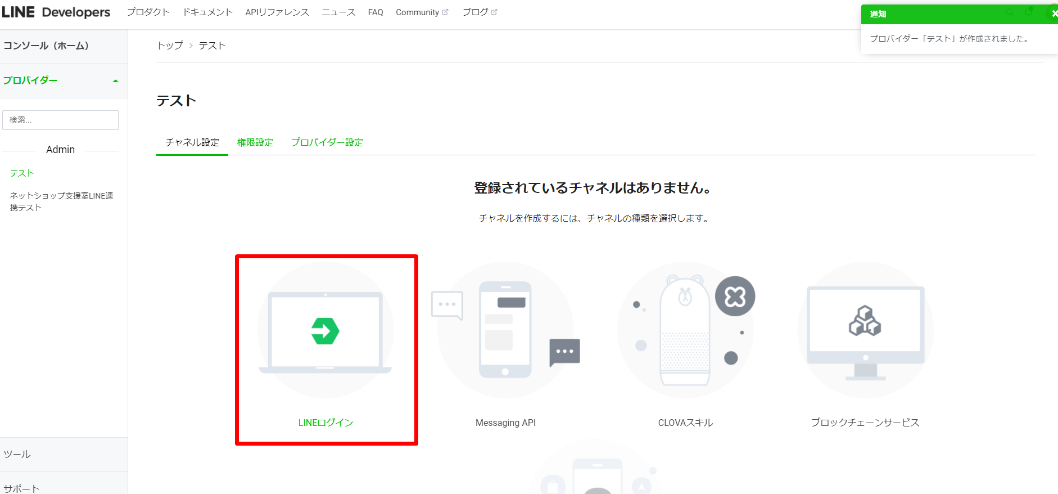Select the LINE Login laptop icon
The width and height of the screenshot is (1058, 494).
[325, 330]
